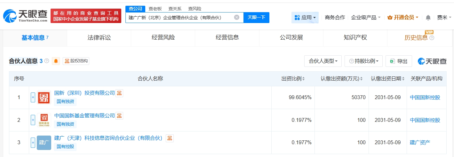
Task: Click the 序号 column header
Action: [x=19, y=79]
